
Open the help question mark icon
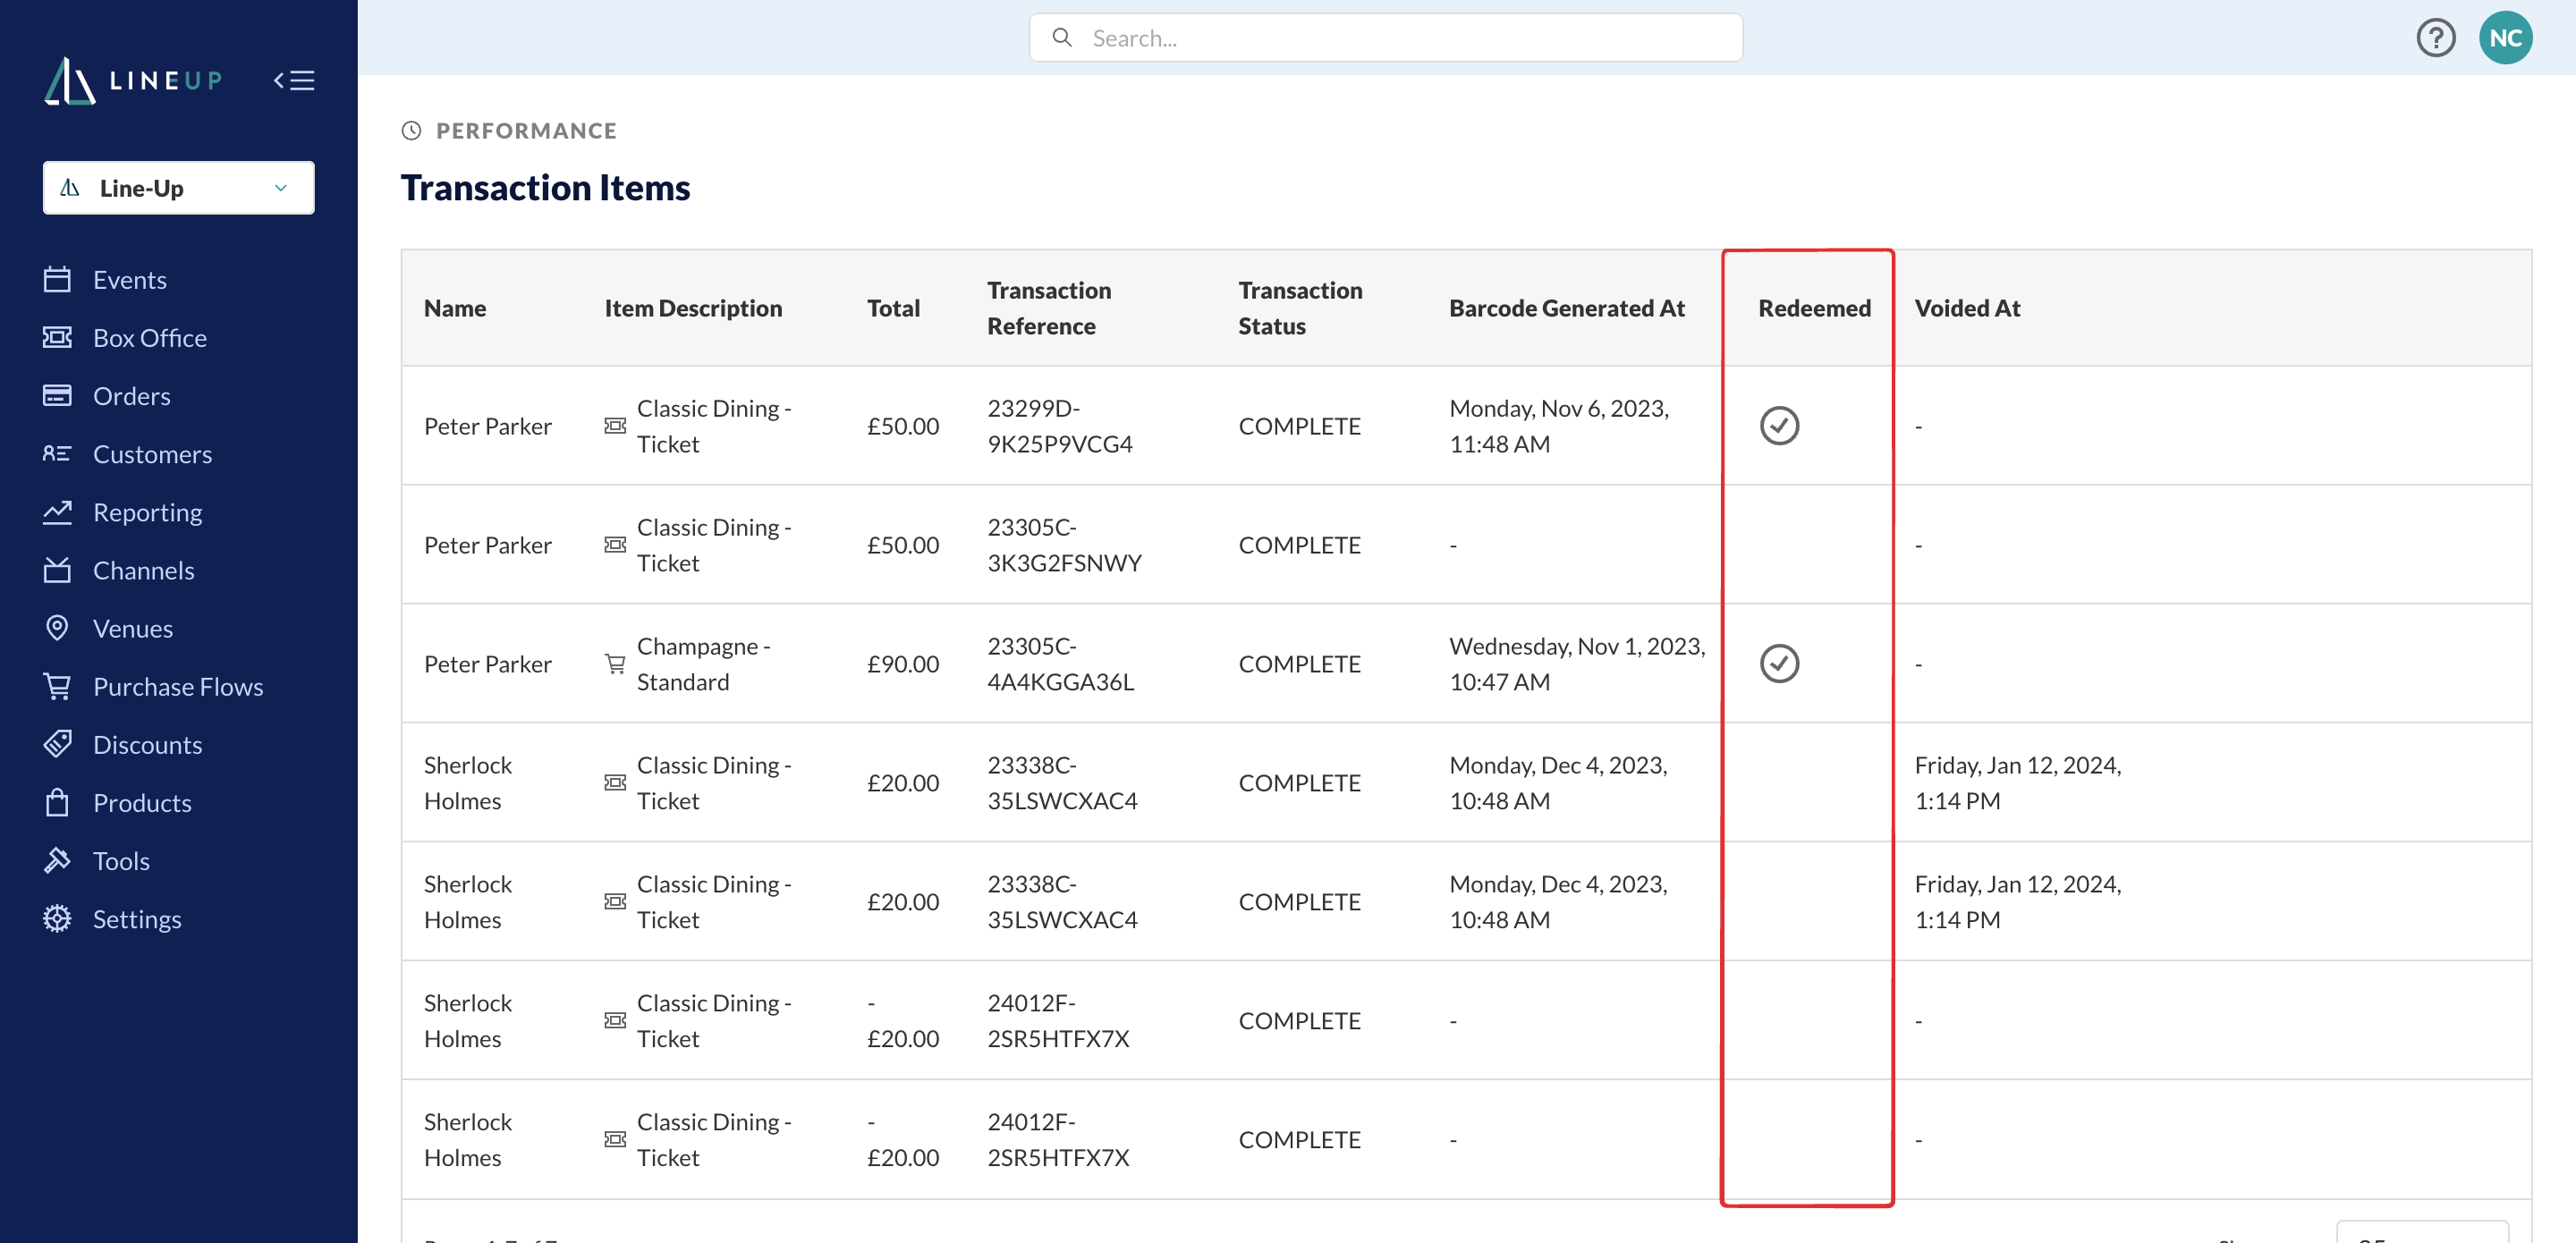tap(2436, 38)
